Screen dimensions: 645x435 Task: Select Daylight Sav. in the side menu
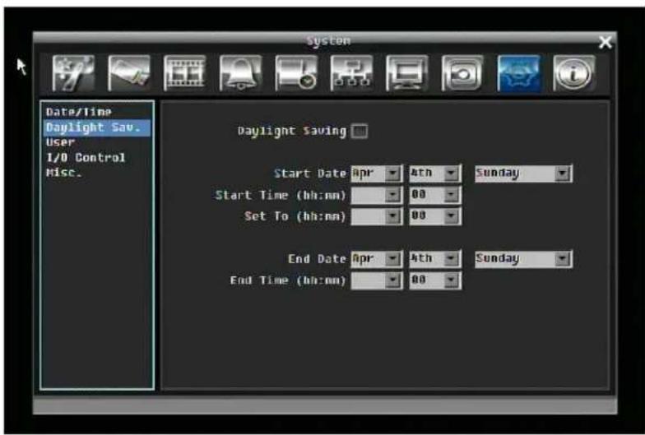[x=97, y=127]
